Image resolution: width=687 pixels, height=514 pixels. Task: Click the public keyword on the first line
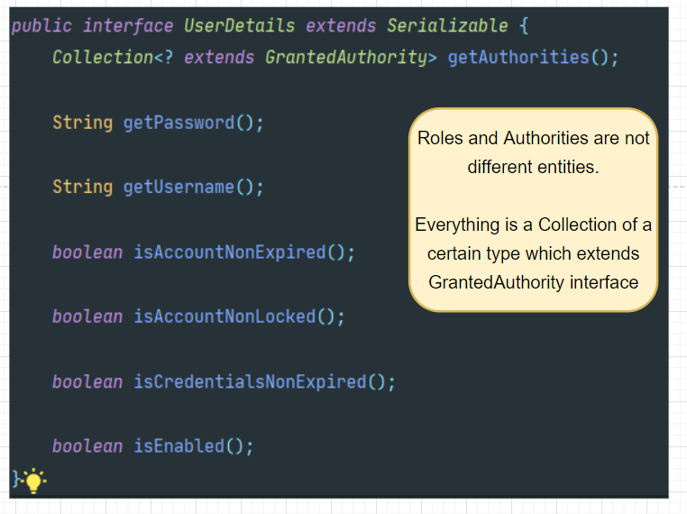tap(41, 25)
